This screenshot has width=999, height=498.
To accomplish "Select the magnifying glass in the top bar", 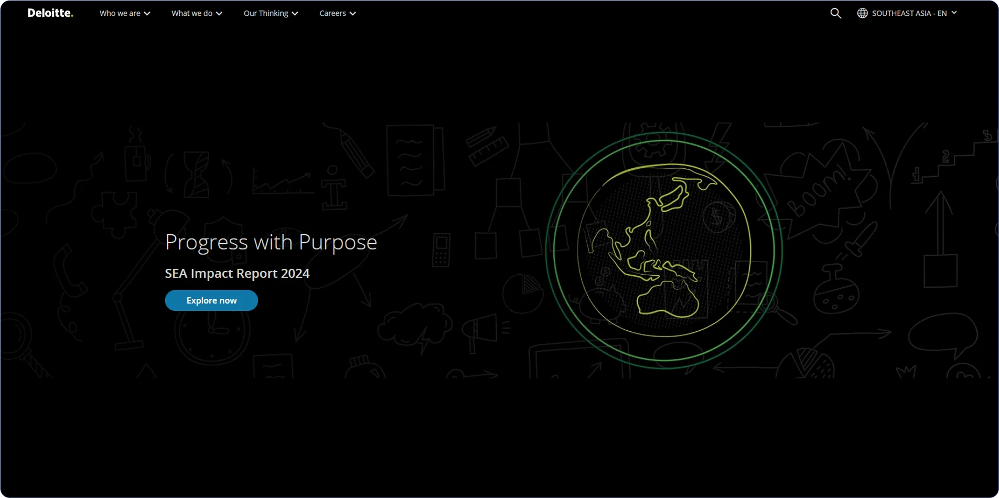I will tap(835, 13).
